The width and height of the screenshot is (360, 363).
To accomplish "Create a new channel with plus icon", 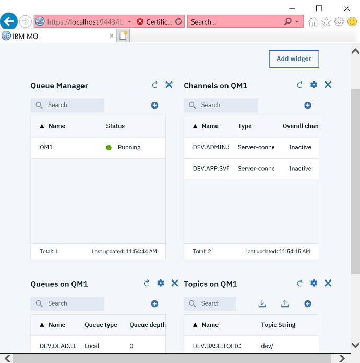I will point(307,106).
